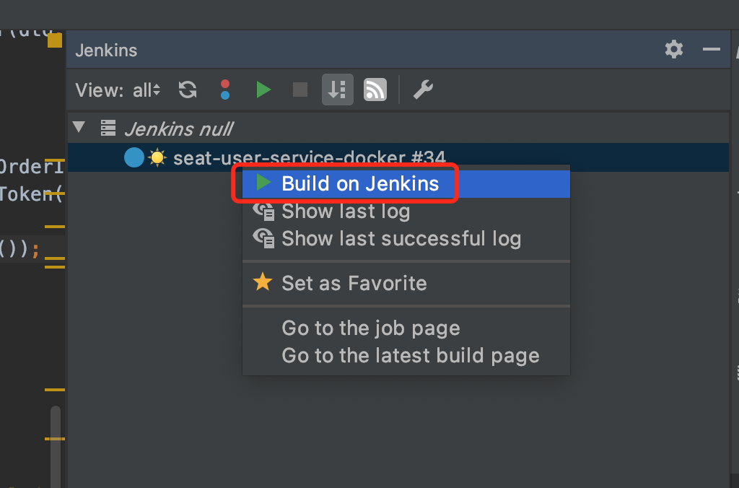The width and height of the screenshot is (739, 488).
Task: Hide the Jenkins tool window
Action: tap(712, 49)
